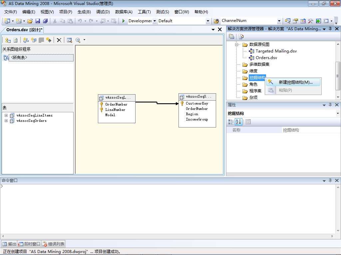
Task: Click the 名称 property value field
Action: pyautogui.click(x=311, y=130)
